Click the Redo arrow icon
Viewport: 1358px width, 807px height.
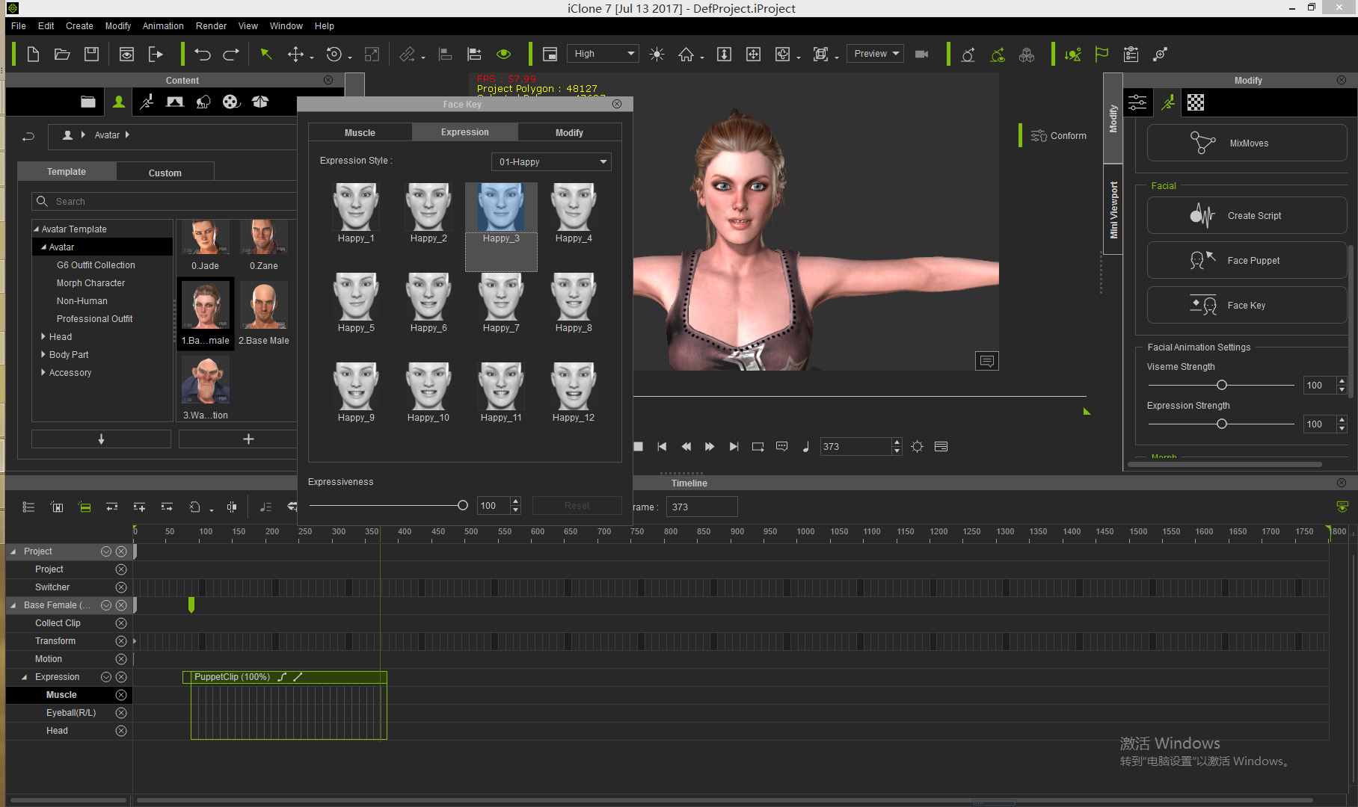click(x=231, y=54)
